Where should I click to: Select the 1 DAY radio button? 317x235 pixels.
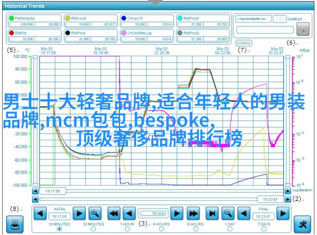tap(230, 229)
